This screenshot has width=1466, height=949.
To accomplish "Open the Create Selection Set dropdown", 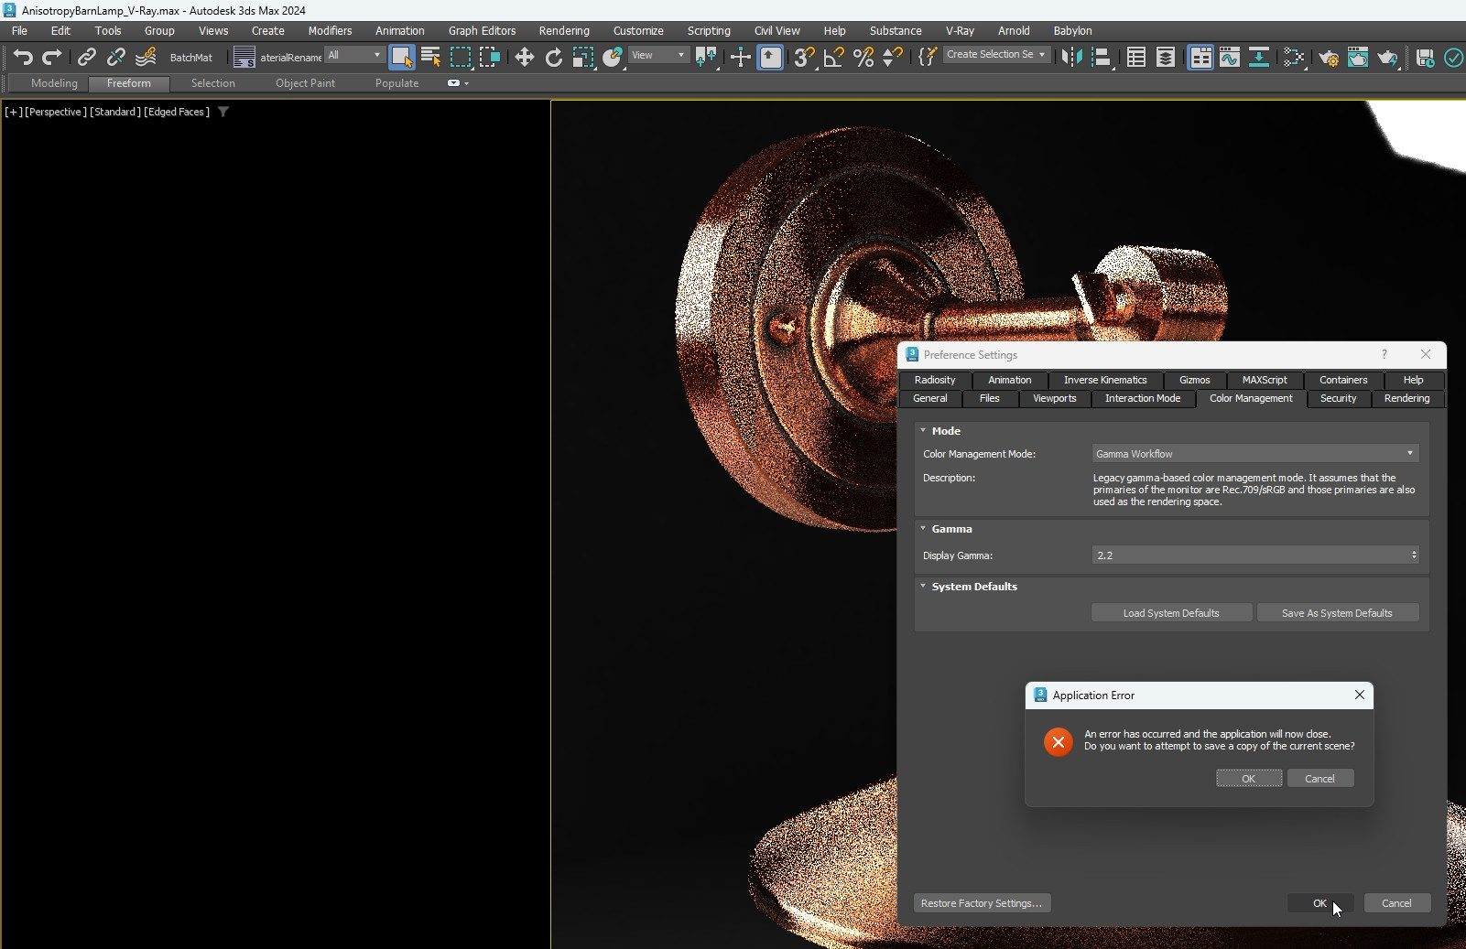I will (995, 55).
